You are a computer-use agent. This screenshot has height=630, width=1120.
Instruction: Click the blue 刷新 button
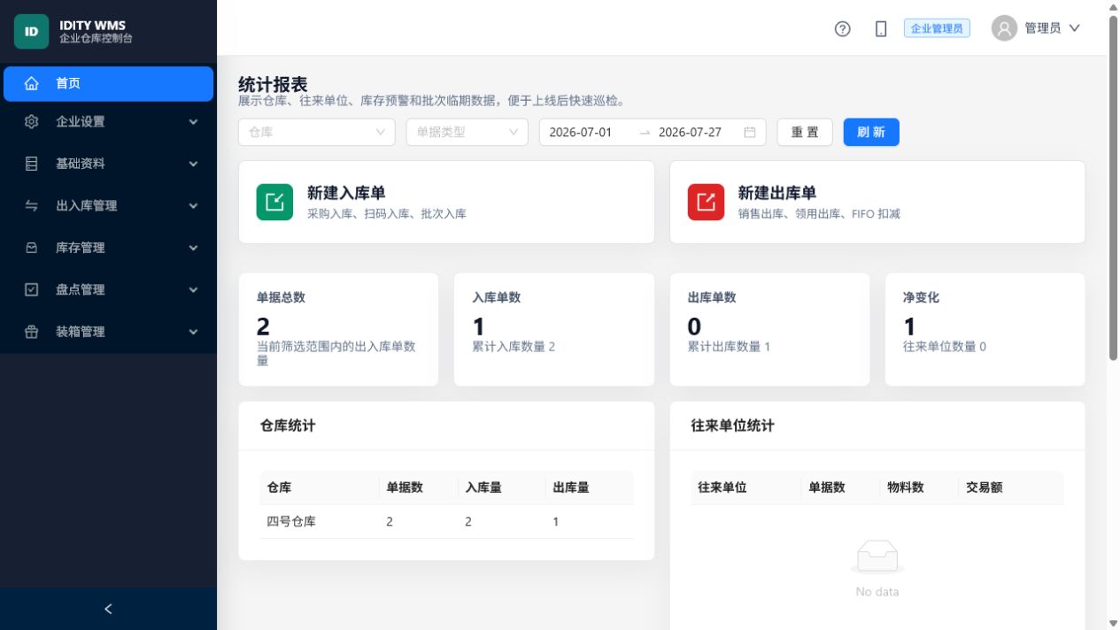(871, 132)
